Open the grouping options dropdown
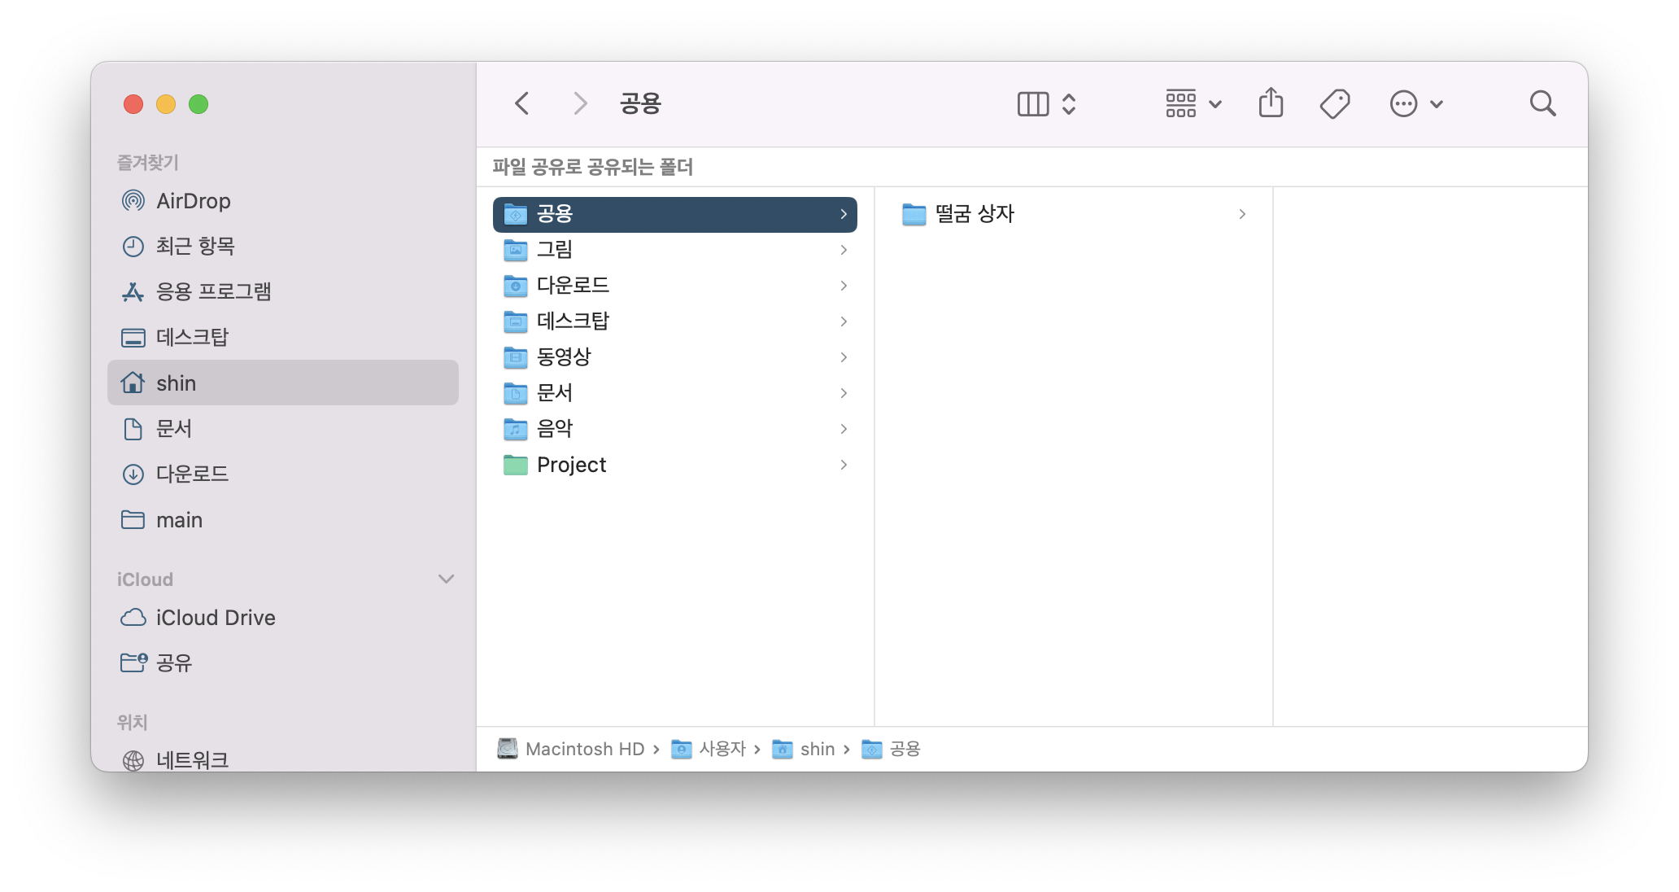 (1193, 103)
